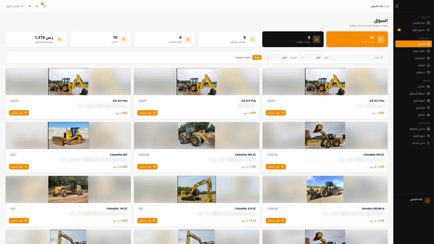This screenshot has width=434, height=244.
Task: Open the Komatsu WA380-8 photo
Action: 325,190
